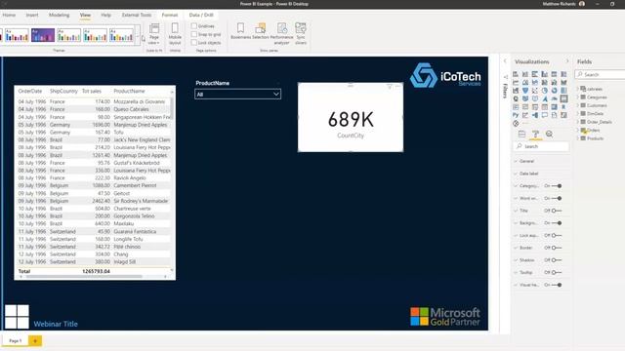Turn off the Category label toggle

coord(557,186)
